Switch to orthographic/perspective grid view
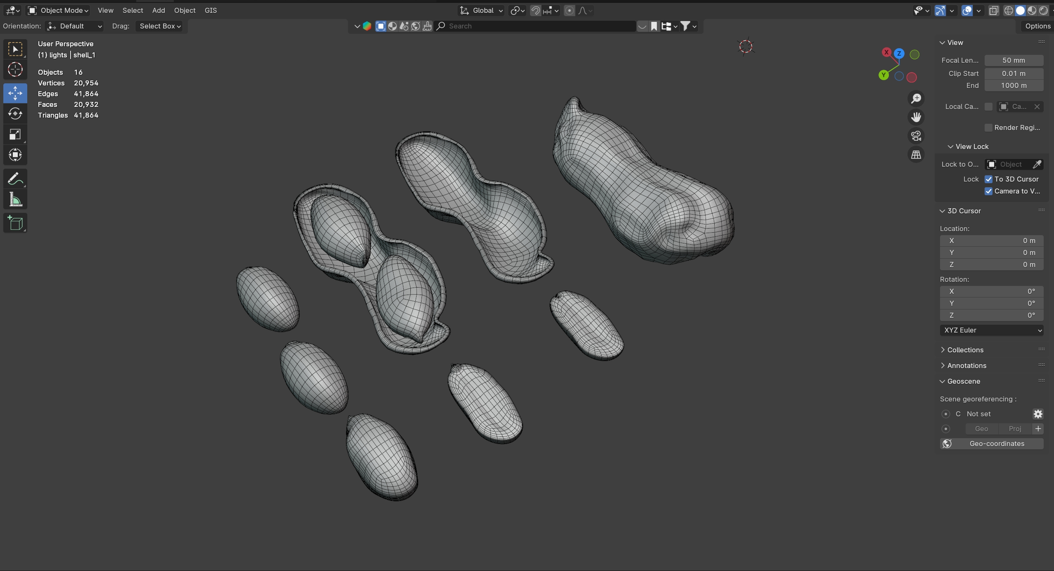This screenshot has height=571, width=1054. tap(916, 155)
